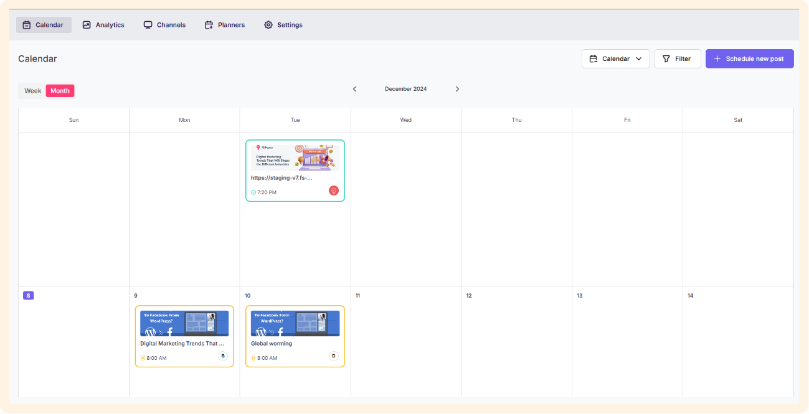Go to next month arrow
This screenshot has height=414, width=809.
click(457, 89)
